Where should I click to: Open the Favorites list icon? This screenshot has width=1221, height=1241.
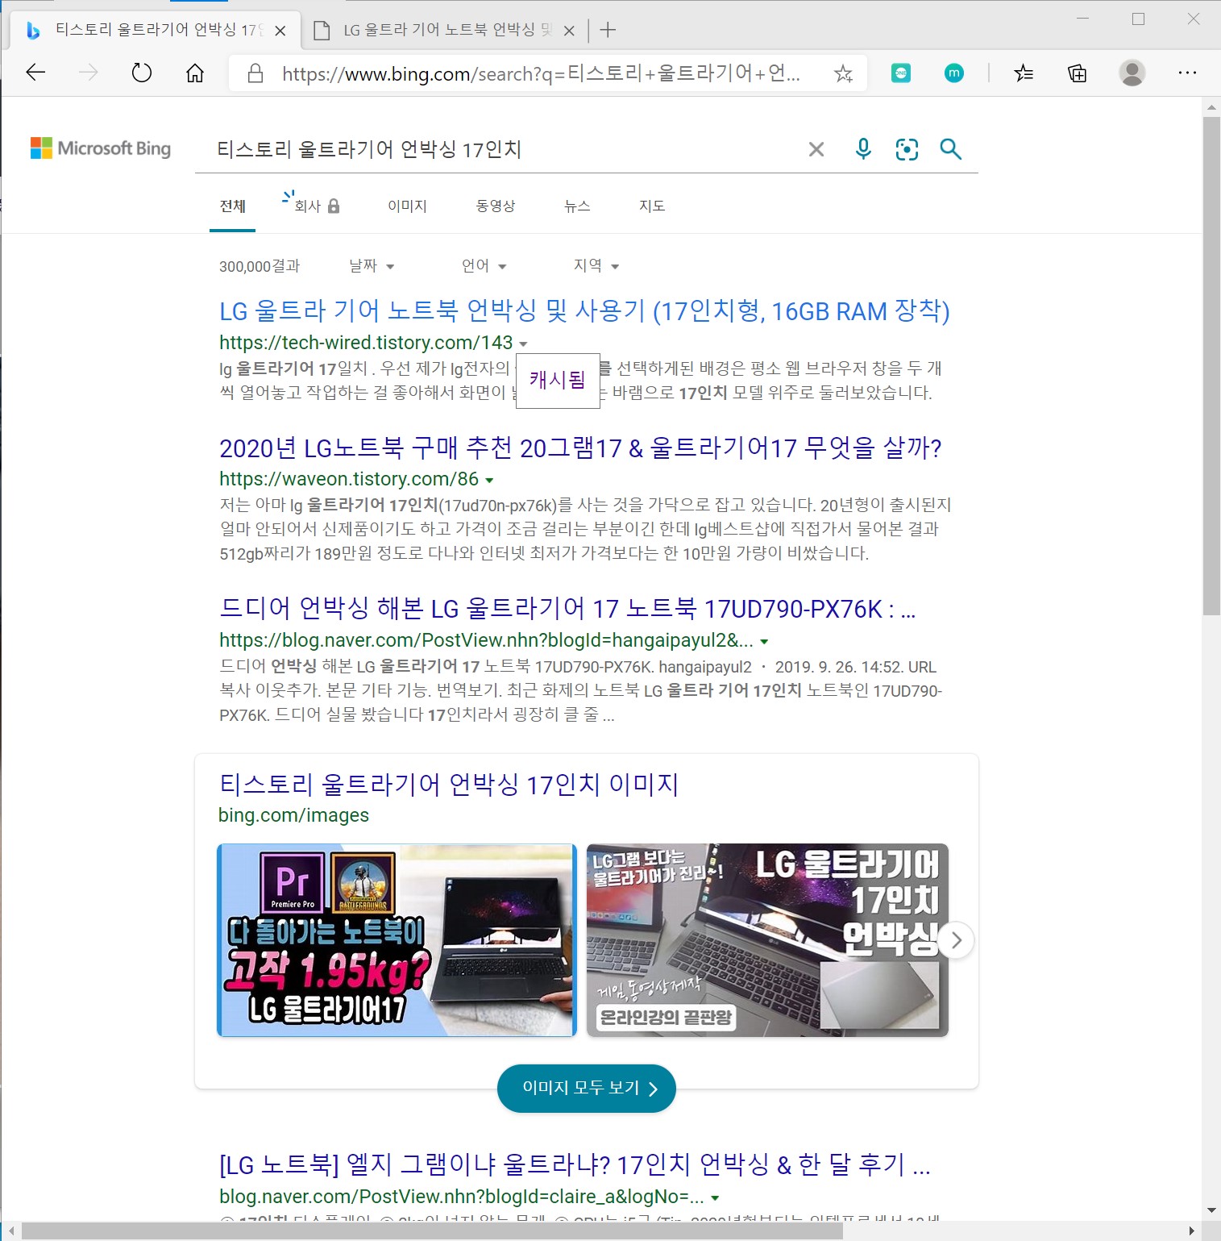pos(1024,73)
